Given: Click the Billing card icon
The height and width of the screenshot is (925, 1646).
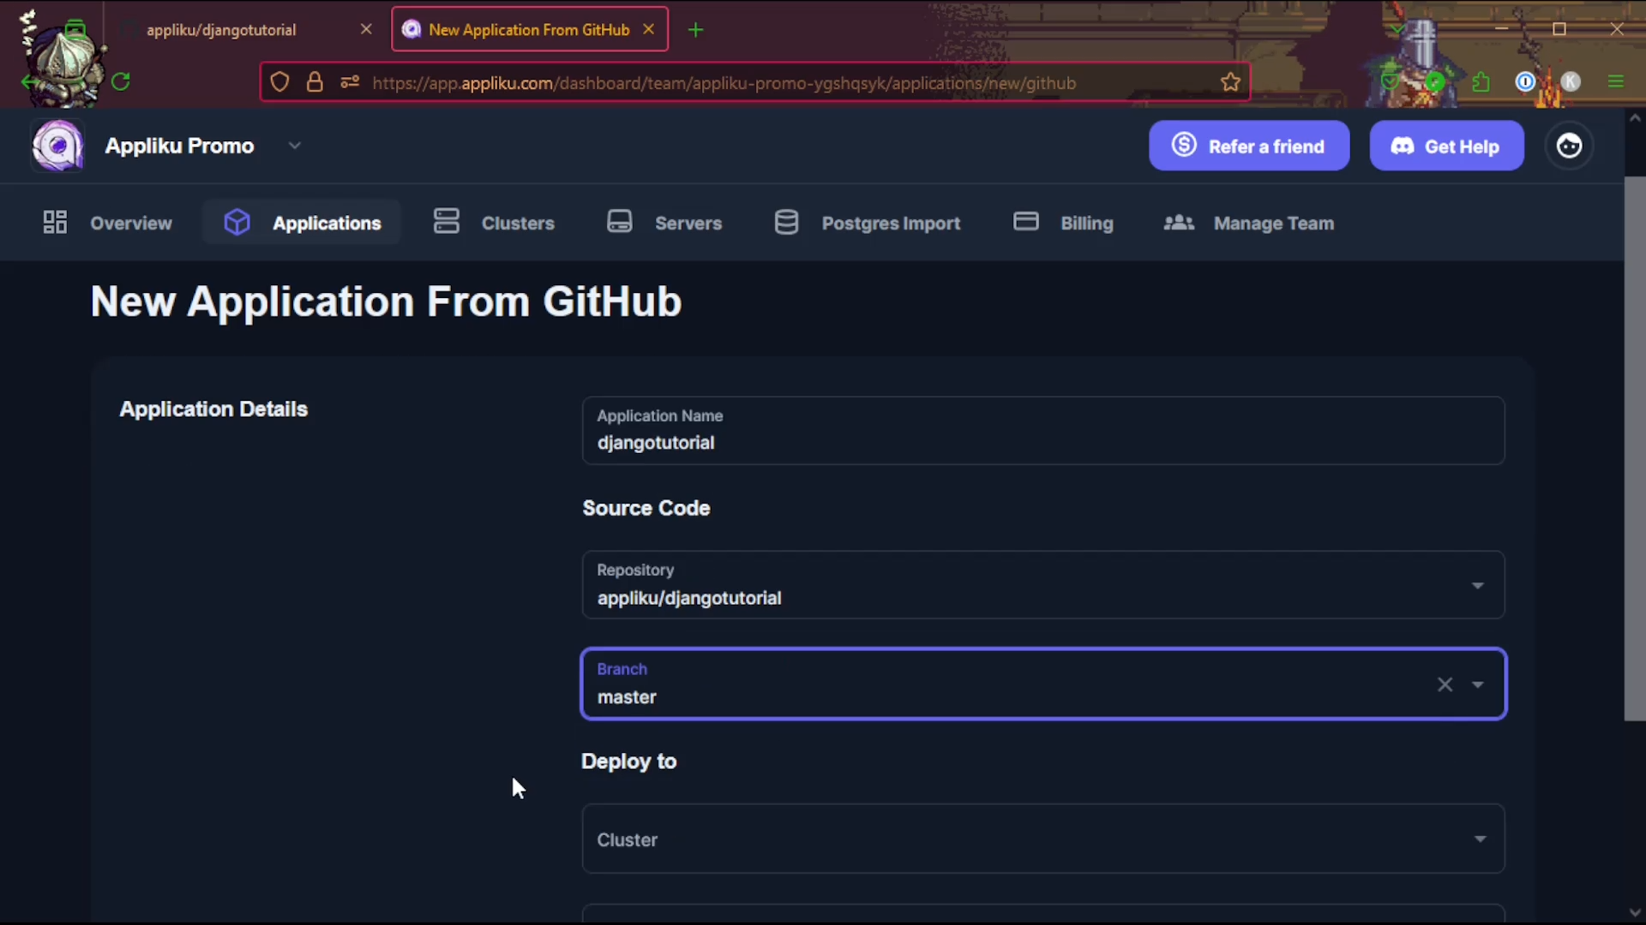Looking at the screenshot, I should (1025, 222).
